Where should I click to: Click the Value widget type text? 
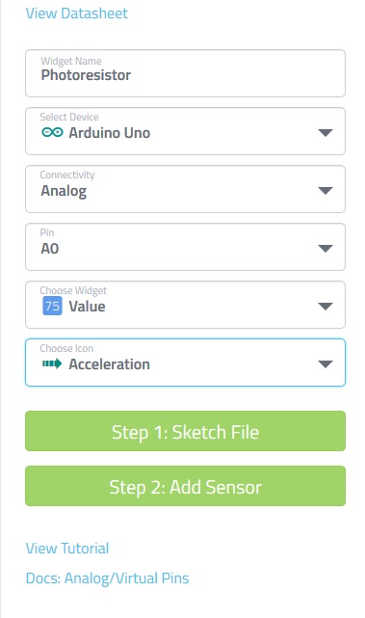tap(87, 307)
